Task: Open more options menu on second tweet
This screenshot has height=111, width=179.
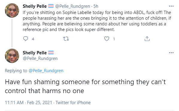Action: point(171,53)
